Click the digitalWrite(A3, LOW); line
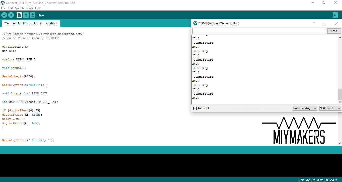Image resolution: width=342 pixels, height=182 pixels. [21, 123]
